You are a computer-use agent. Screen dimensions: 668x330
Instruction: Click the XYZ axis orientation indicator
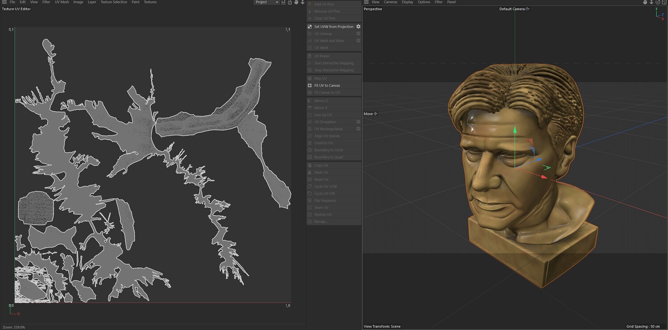(x=659, y=14)
